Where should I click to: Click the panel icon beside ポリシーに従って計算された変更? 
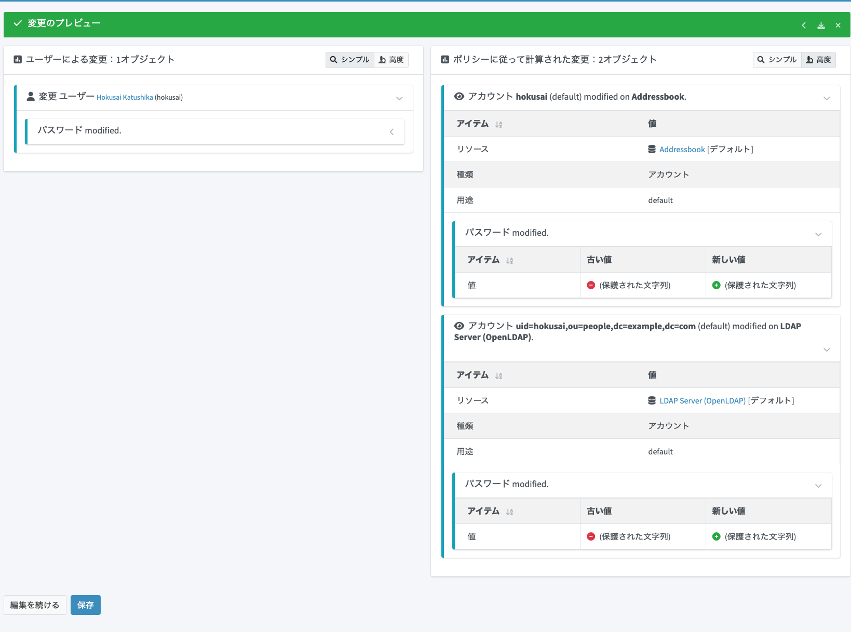(x=445, y=60)
